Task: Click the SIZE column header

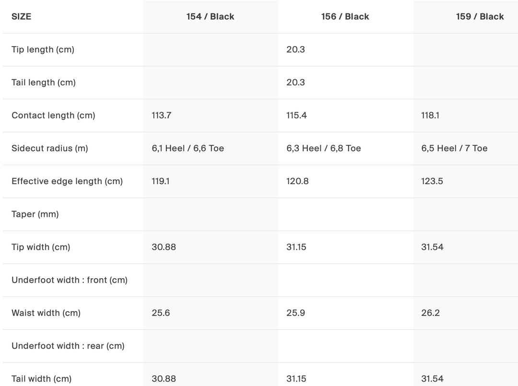Action: point(21,16)
